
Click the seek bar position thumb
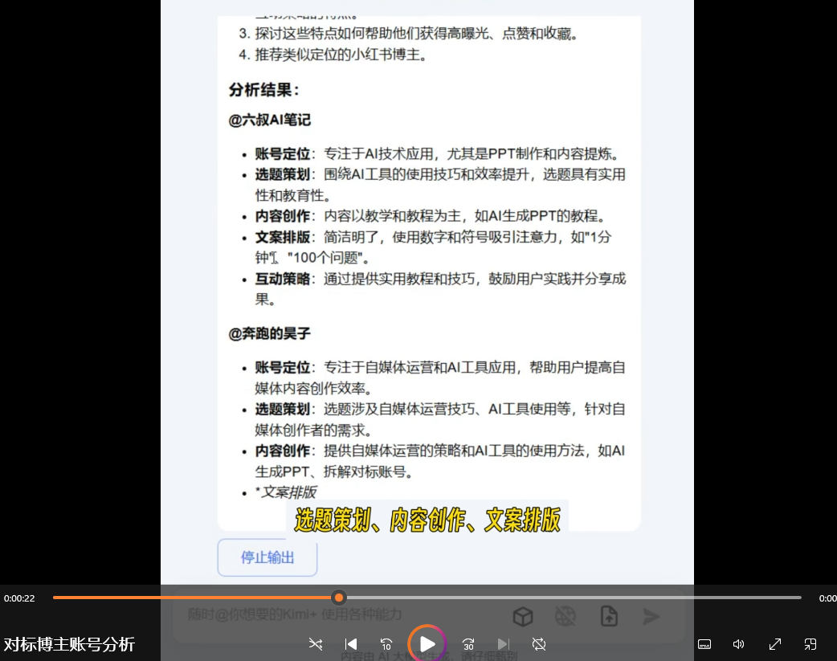click(338, 598)
